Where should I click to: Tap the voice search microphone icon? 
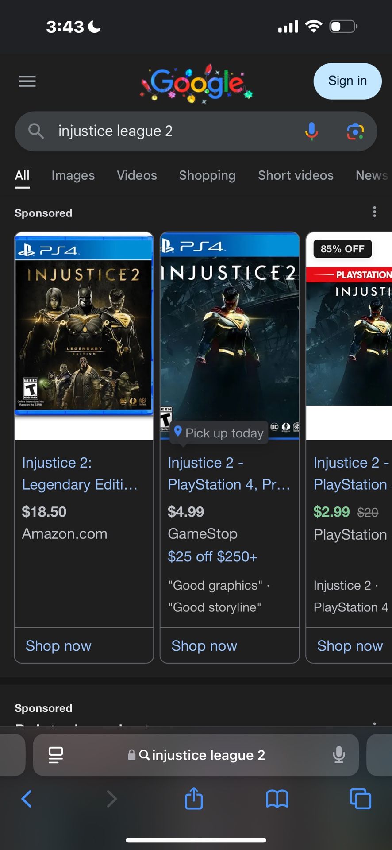(x=311, y=131)
